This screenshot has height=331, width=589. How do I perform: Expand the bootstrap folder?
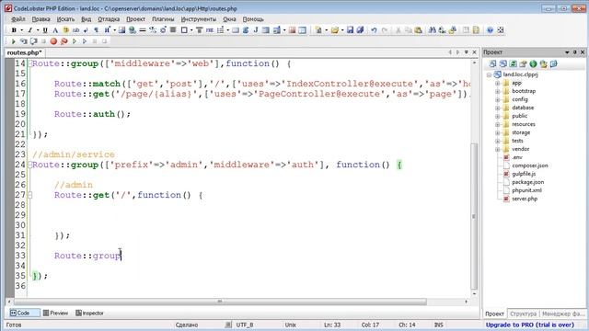[497, 91]
